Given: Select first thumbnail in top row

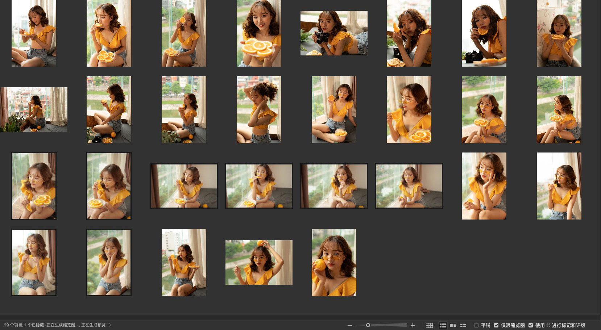Looking at the screenshot, I should [34, 33].
